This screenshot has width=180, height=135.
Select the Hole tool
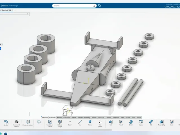[172, 123]
